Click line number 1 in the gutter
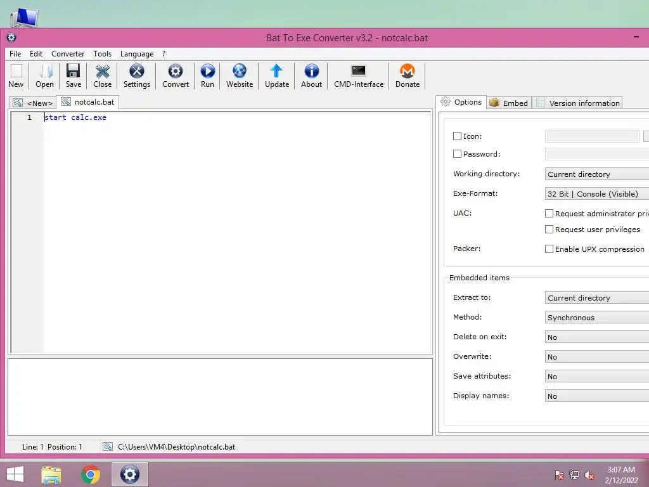Viewport: 649px width, 487px height. (29, 117)
